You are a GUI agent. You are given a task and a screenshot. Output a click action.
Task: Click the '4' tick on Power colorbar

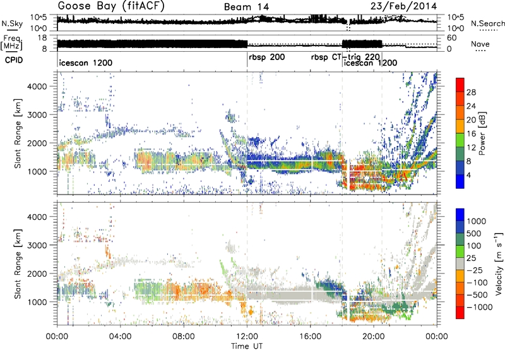tap(469, 175)
